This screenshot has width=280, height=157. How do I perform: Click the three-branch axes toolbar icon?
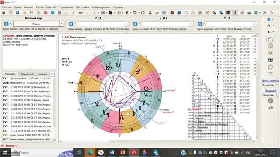point(94,13)
